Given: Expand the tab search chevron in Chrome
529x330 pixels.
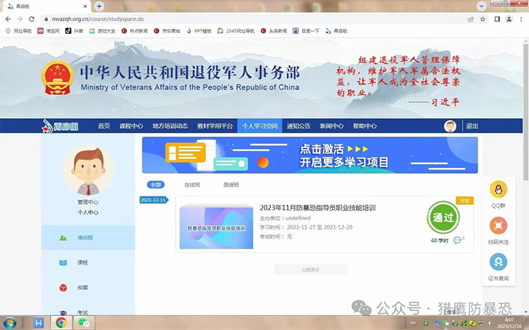Looking at the screenshot, I should coord(482,6).
